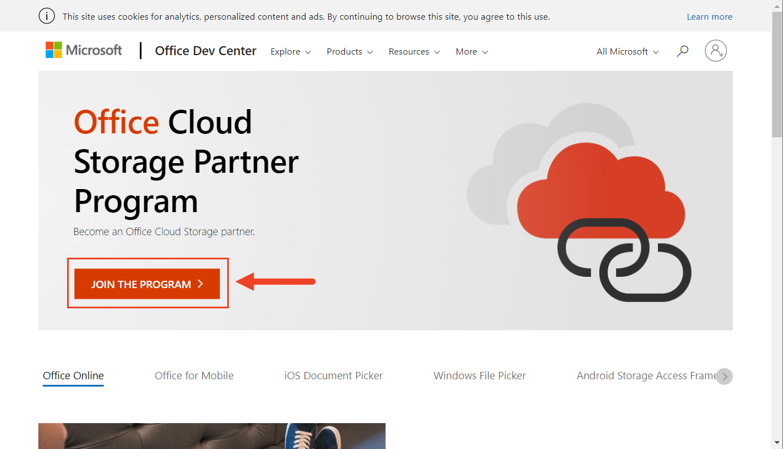Open the Learn more link
783x449 pixels.
coord(709,16)
